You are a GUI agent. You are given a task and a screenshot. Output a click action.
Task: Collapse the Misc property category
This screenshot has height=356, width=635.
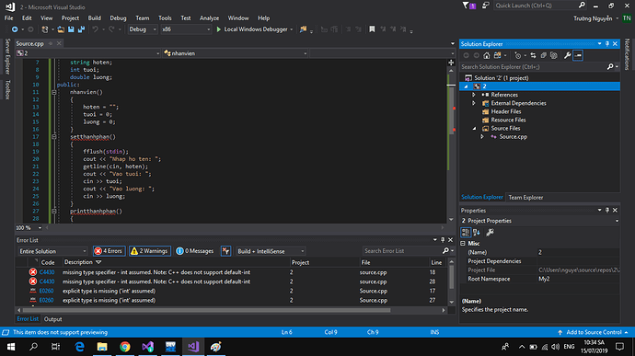pos(463,244)
